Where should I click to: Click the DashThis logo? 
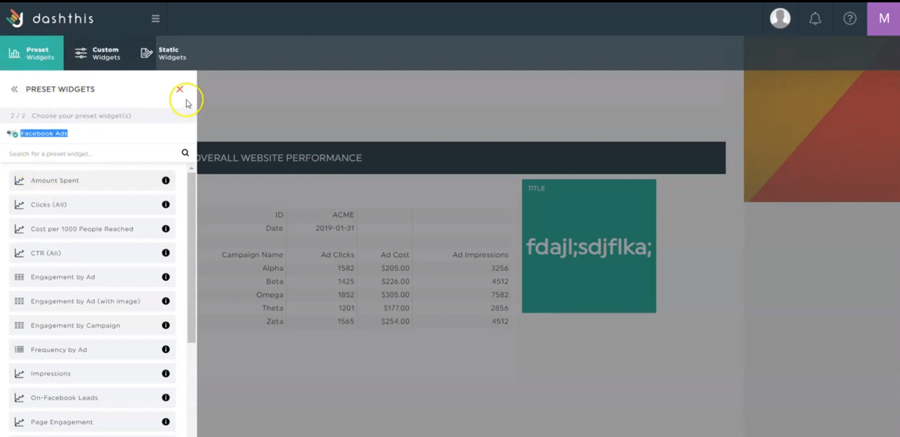[50, 19]
